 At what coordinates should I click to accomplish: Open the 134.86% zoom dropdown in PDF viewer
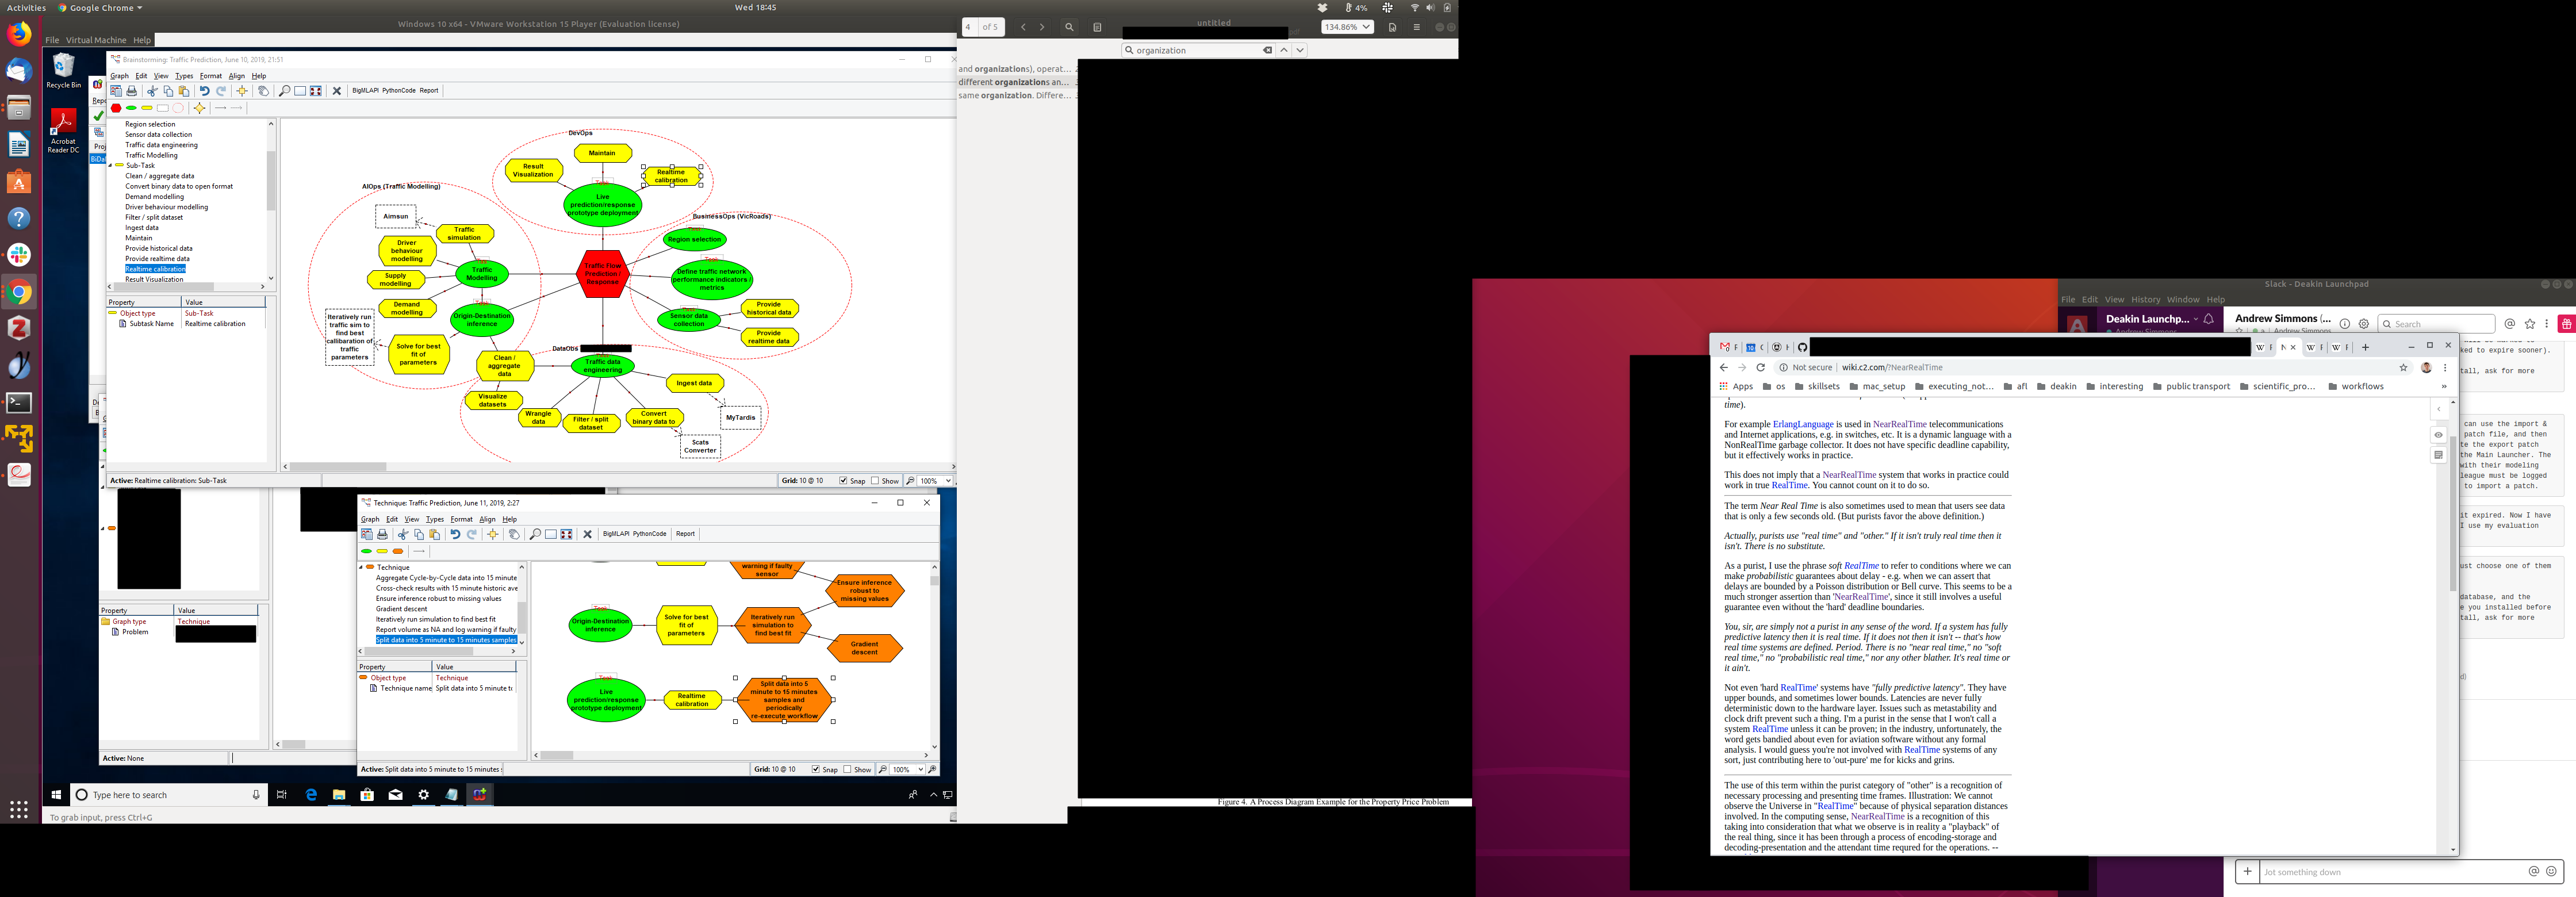pyautogui.click(x=1347, y=27)
